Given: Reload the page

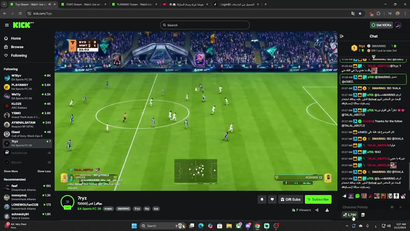Looking at the screenshot, I should coord(20,13).
